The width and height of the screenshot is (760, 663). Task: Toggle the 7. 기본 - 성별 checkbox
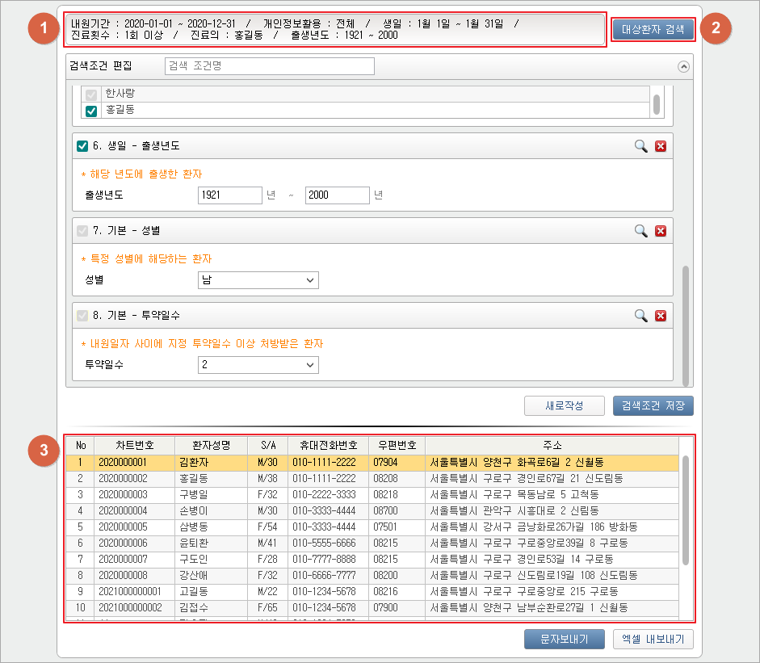(82, 231)
